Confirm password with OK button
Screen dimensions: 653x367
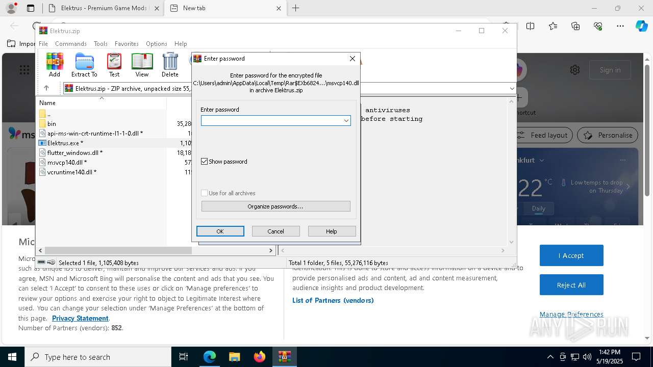point(220,231)
